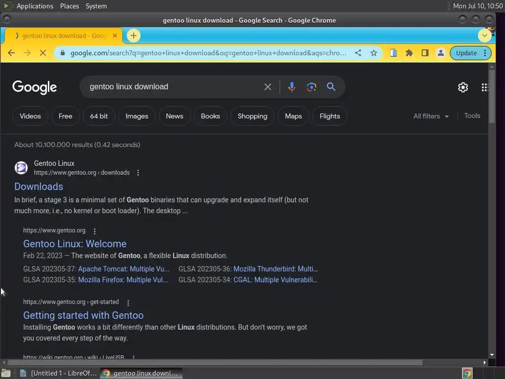Click the Chrome tray icon
505x379 pixels.
click(x=467, y=373)
